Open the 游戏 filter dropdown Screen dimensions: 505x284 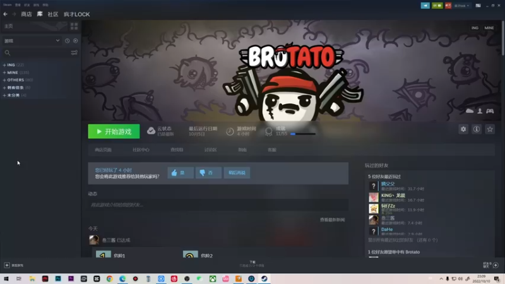(x=32, y=41)
